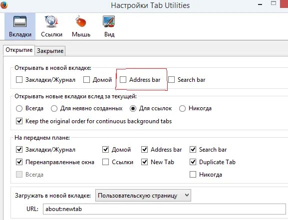Select the Открытие tab
This screenshot has width=288, height=220.
(19, 50)
